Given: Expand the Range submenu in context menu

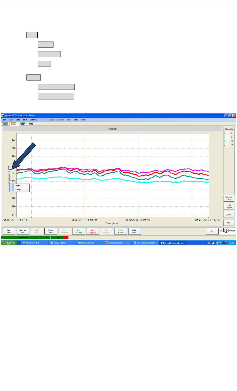Looking at the screenshot, I should [x=20, y=190].
